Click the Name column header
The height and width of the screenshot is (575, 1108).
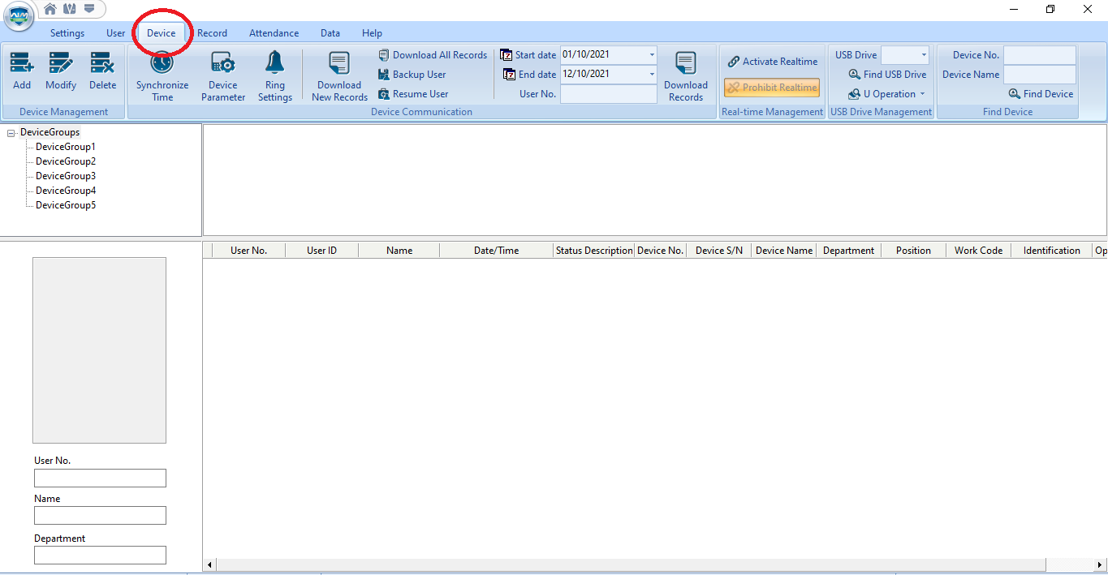[399, 251]
